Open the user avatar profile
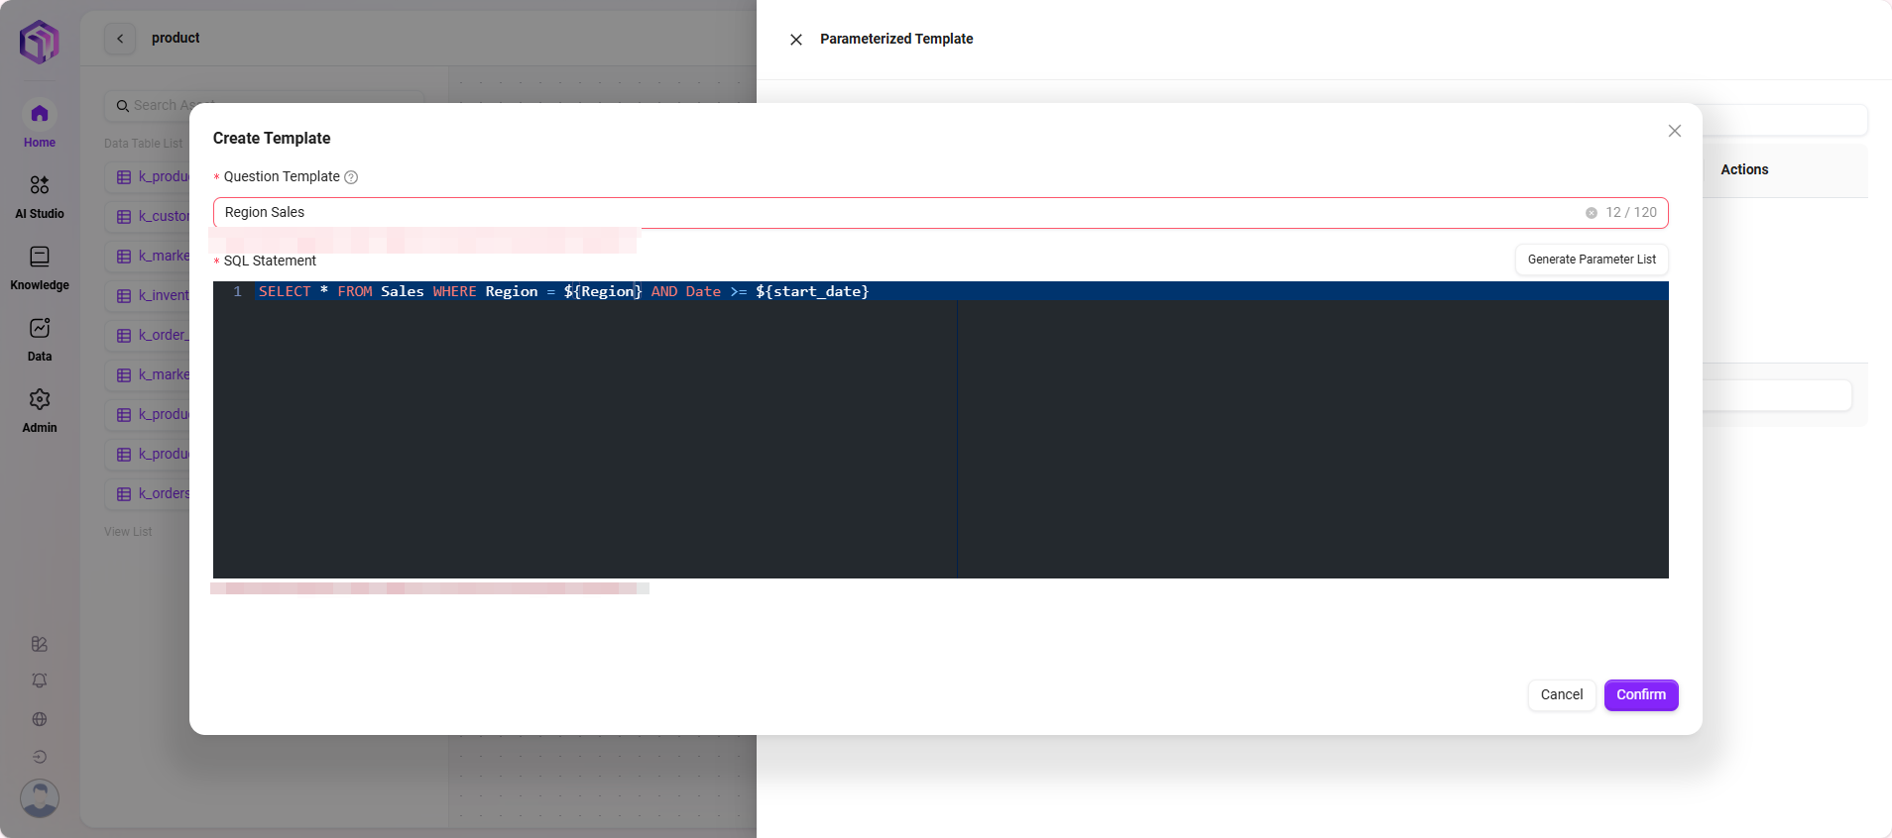Viewport: 1892px width, 838px height. coord(40,798)
